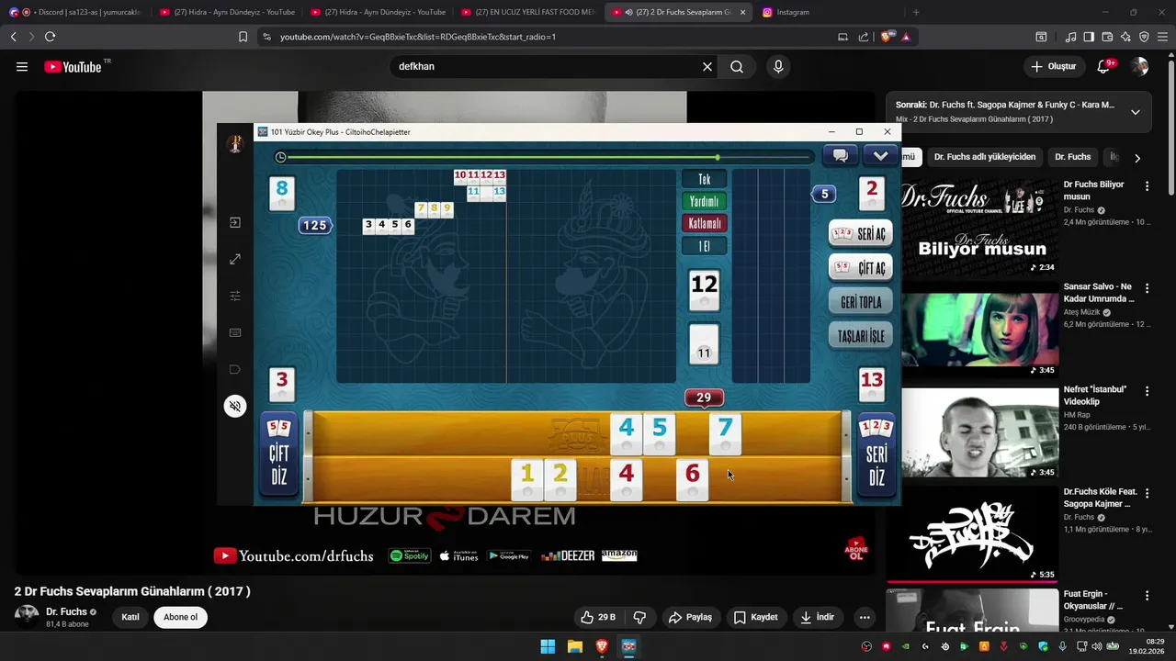The height and width of the screenshot is (661, 1176).
Task: Click the YouTube page vertical scrollbar
Action: click(1171, 129)
